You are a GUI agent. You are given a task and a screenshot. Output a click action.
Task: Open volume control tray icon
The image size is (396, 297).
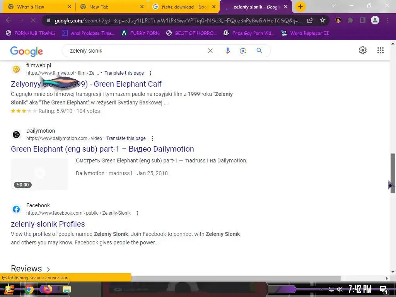click(x=340, y=289)
